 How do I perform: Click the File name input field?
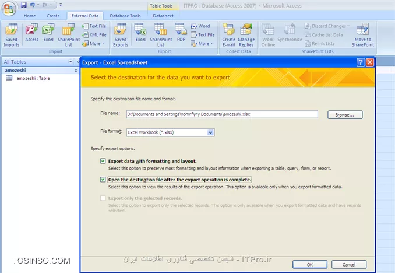pyautogui.click(x=222, y=114)
